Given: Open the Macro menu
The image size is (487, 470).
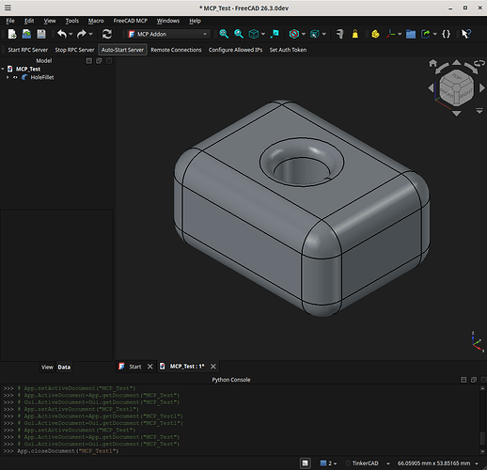Looking at the screenshot, I should pyautogui.click(x=96, y=21).
